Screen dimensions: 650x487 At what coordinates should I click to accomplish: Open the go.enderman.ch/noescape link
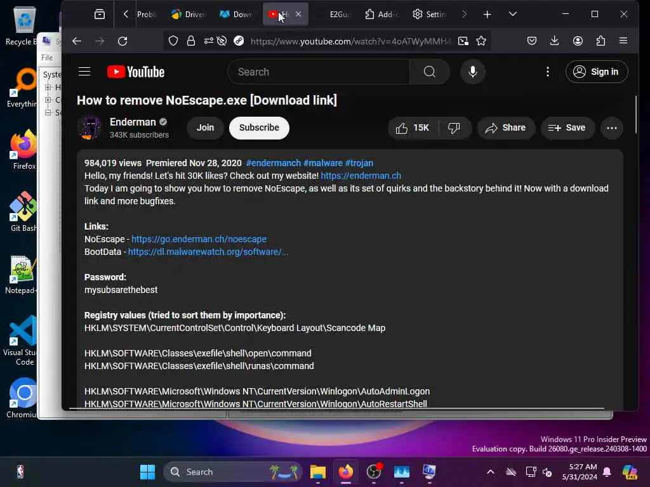click(199, 239)
